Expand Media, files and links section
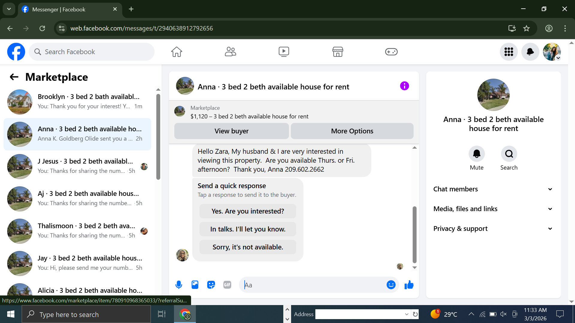 493,209
